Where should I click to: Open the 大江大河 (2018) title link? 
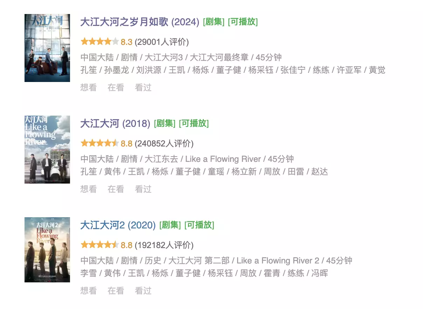[x=115, y=124]
